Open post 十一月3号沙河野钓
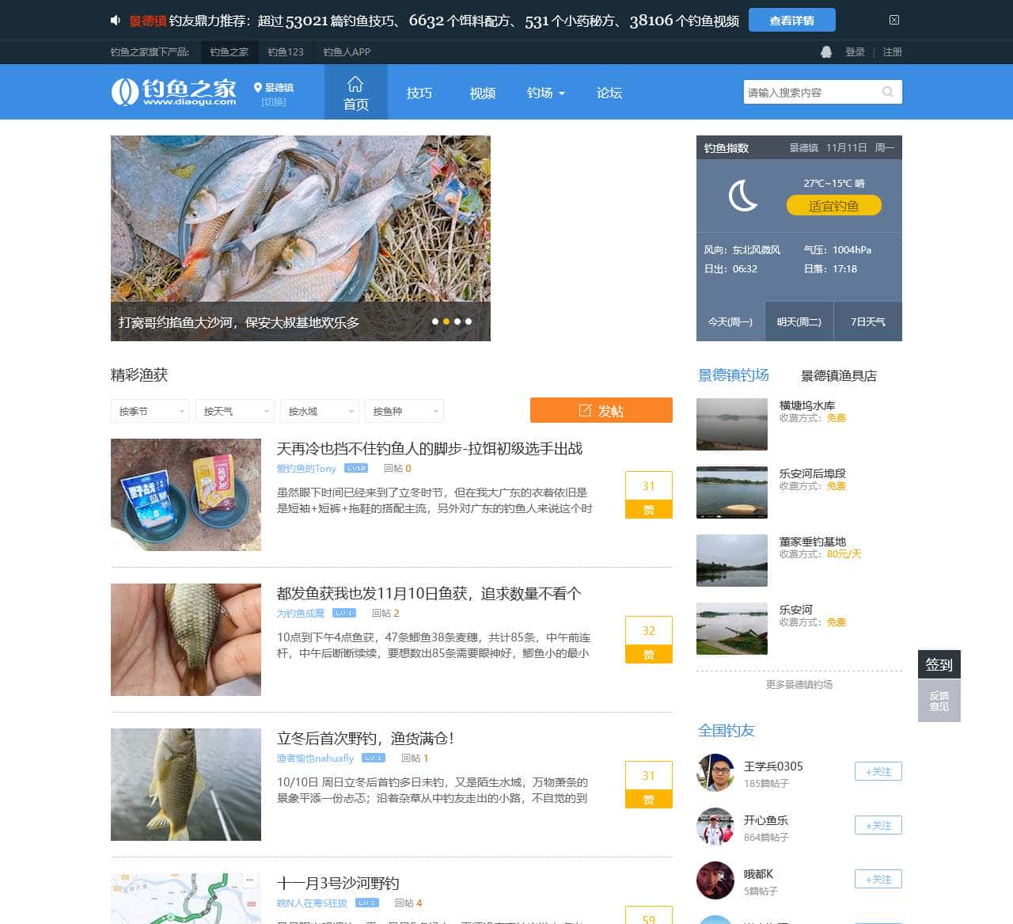 pos(338,884)
